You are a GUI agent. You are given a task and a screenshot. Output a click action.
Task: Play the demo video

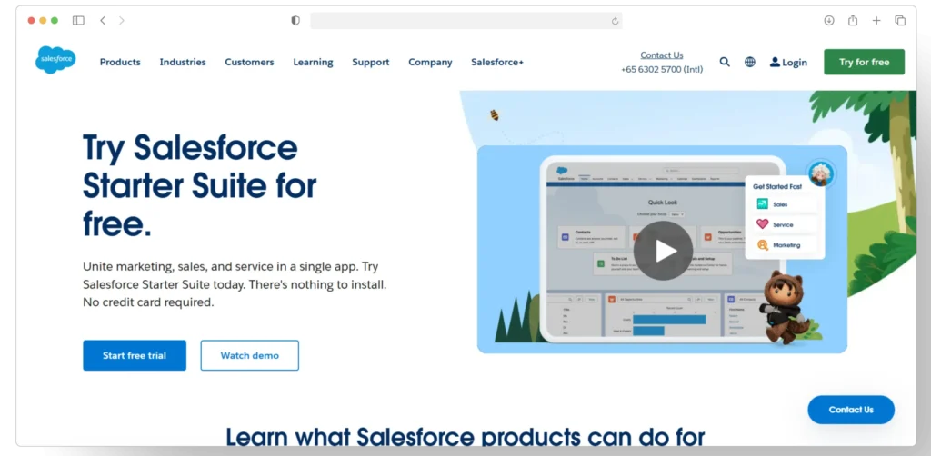[x=663, y=250]
